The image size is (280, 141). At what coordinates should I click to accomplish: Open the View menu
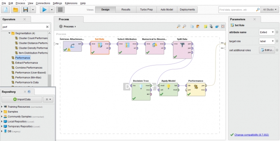click(x=31, y=3)
